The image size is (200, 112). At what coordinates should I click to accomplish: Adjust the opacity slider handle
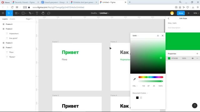point(162,81)
